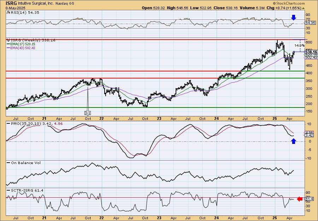Click the bold 538.16 price tag on the axis
318x221 pixels.
tap(311, 52)
